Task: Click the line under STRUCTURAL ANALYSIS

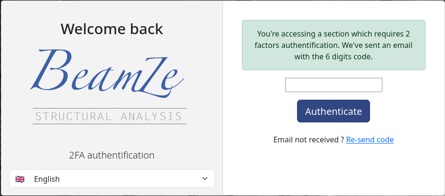Action: 110,124
